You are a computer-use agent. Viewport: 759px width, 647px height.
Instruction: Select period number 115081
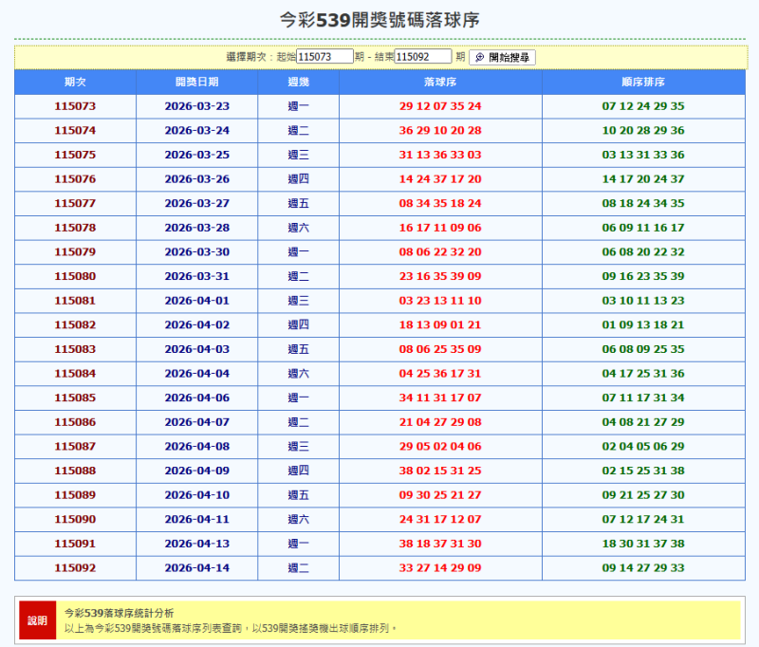coord(75,301)
